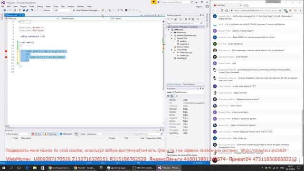
Task: Click the feedback person icon beside notifications
Action: click(x=159, y=2)
